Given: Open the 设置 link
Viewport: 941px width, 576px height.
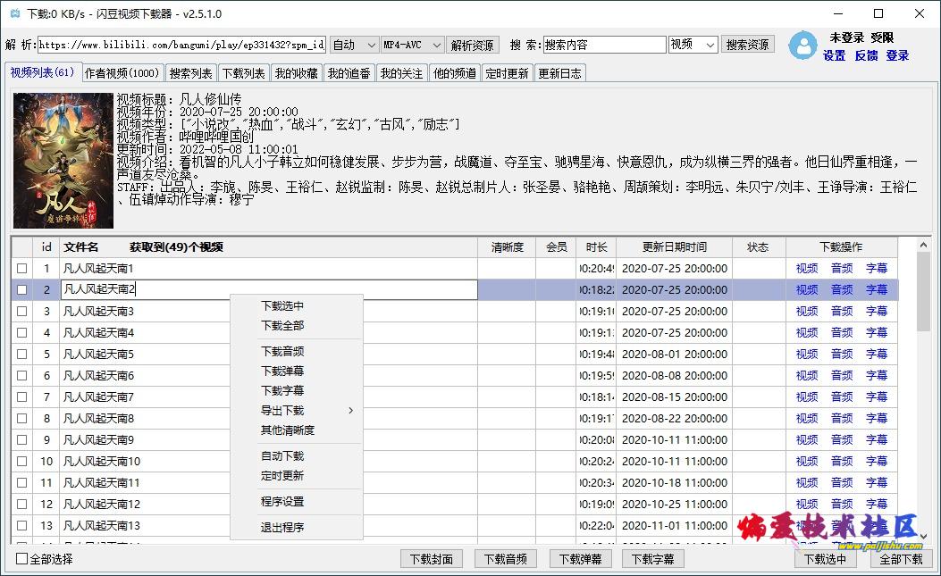Looking at the screenshot, I should [x=834, y=55].
